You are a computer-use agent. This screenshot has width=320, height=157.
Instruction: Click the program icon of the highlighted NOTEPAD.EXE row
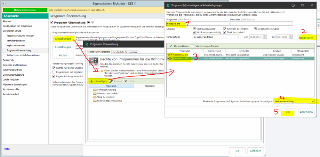[172, 58]
